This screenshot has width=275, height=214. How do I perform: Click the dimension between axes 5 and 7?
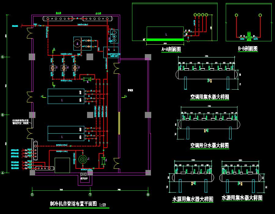pos(61,190)
